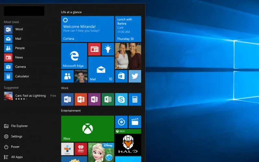259x162 pixels.
Task: Click the Work group header
Action: point(65,88)
